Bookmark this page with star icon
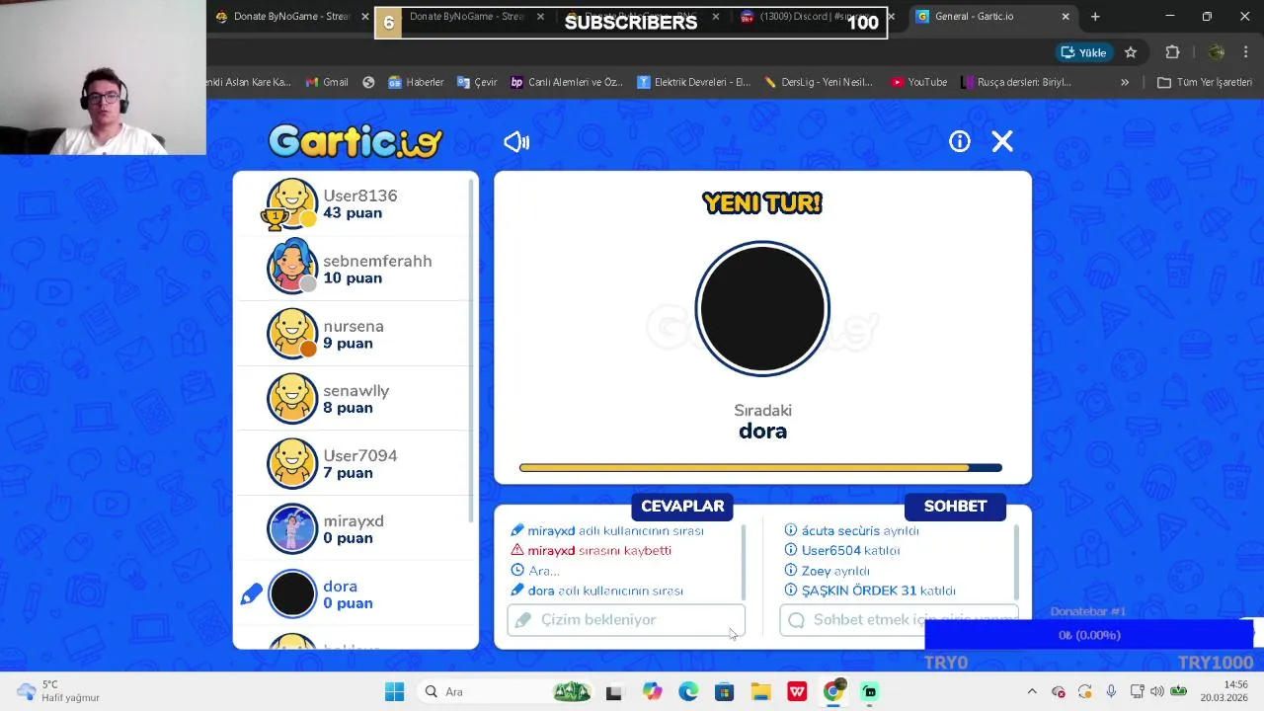 1131,52
